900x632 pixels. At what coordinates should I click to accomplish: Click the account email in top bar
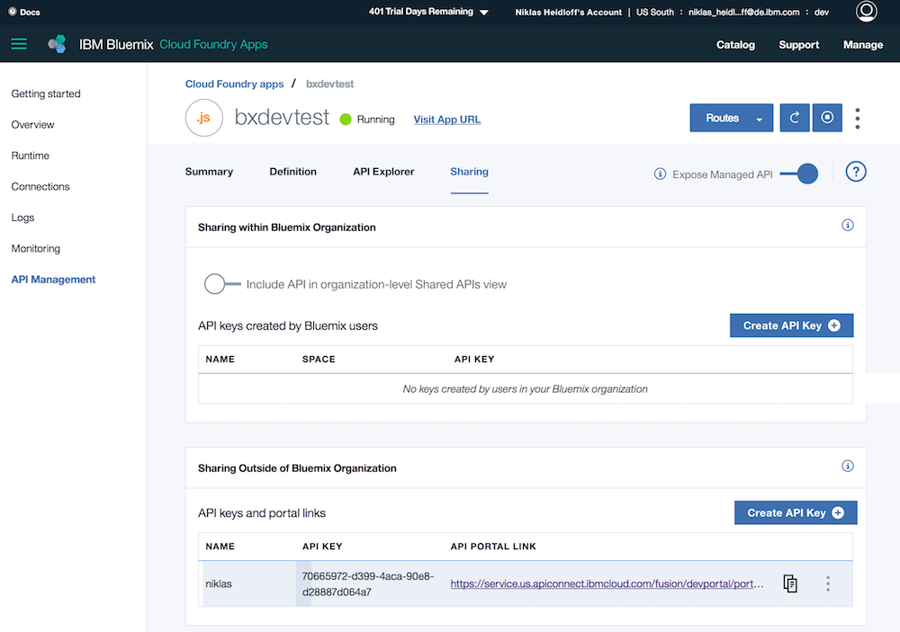(x=744, y=12)
